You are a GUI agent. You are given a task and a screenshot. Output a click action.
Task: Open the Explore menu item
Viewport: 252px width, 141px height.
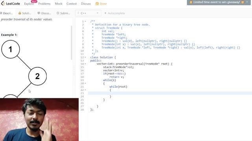[29, 4]
